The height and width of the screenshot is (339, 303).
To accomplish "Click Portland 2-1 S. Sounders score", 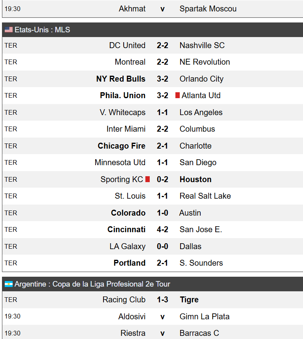I will pos(162,263).
